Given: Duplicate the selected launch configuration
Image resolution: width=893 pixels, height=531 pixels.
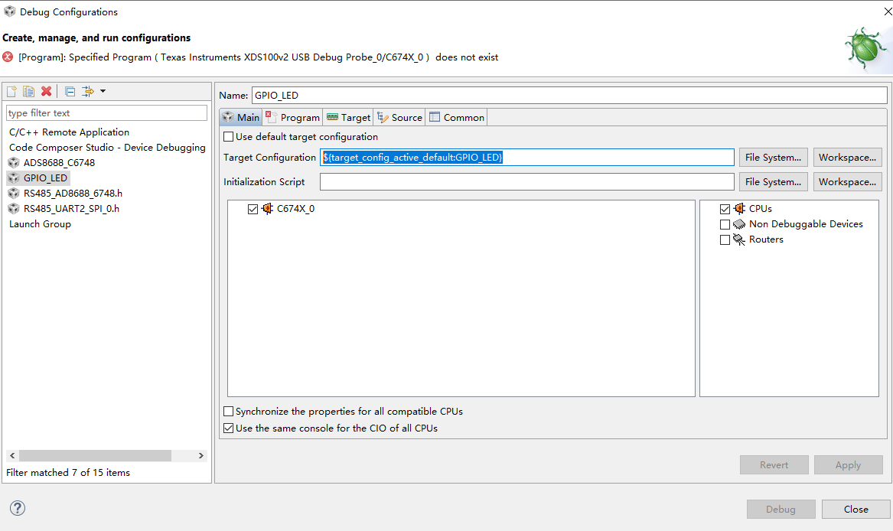Looking at the screenshot, I should 28,91.
